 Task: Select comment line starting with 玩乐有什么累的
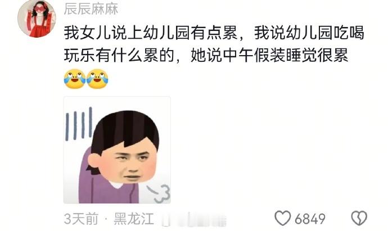(x=206, y=55)
